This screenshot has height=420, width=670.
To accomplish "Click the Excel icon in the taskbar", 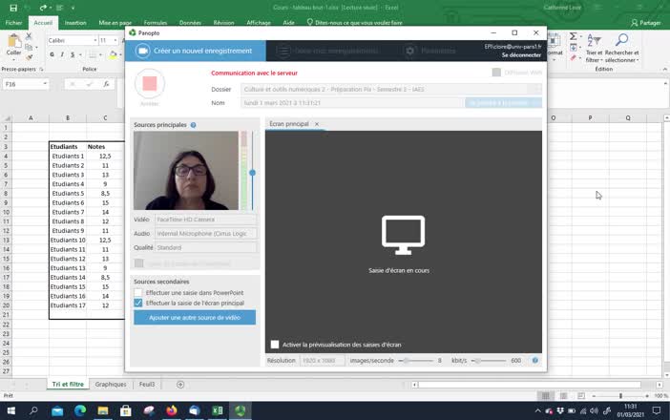I will coord(218,410).
